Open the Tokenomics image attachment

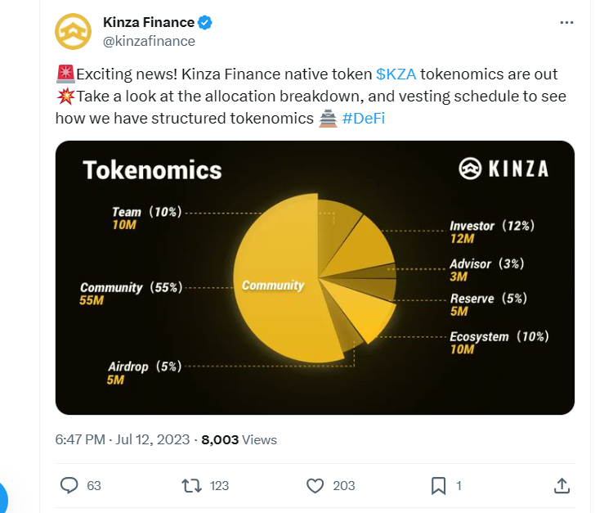(x=315, y=277)
